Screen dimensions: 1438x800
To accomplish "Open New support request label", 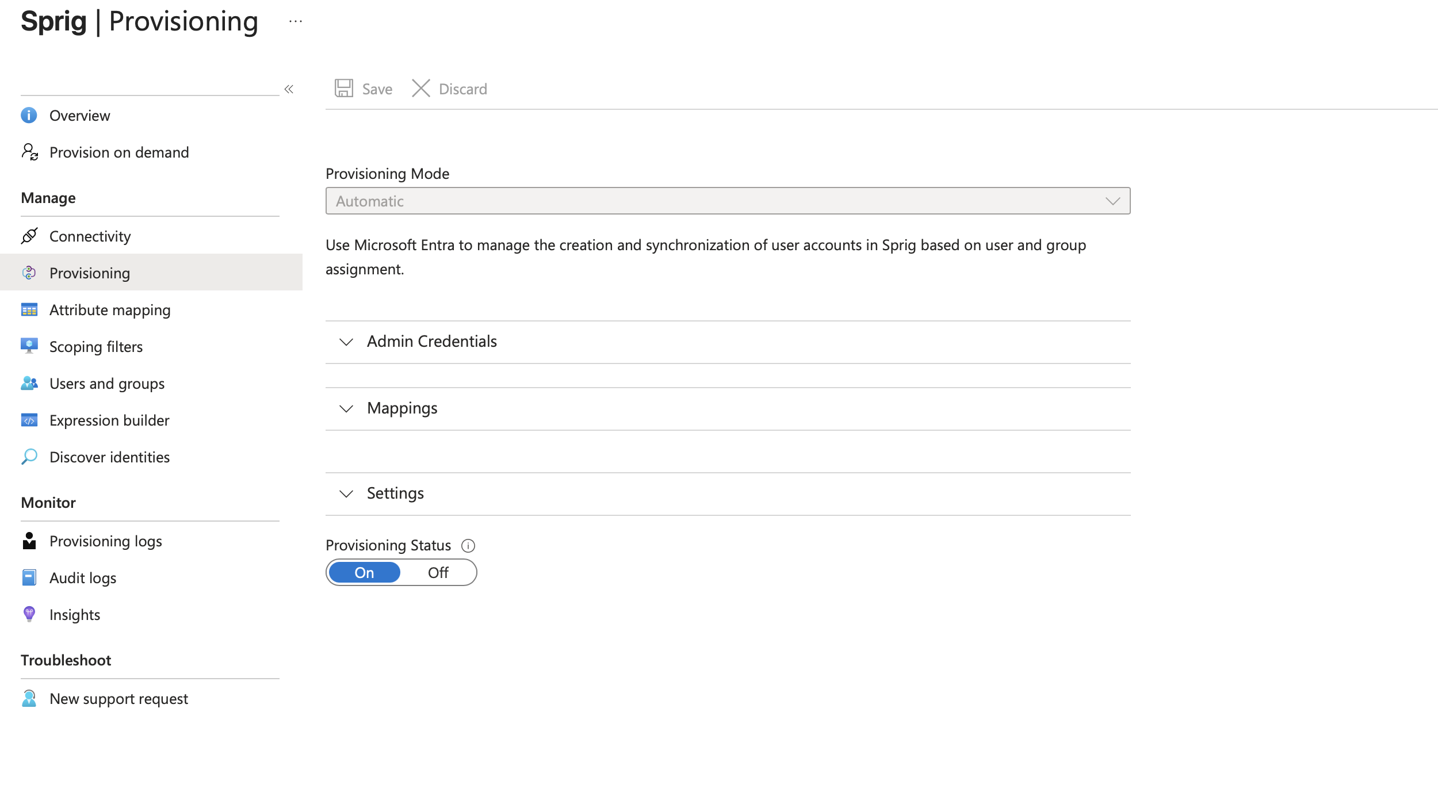I will coord(118,699).
